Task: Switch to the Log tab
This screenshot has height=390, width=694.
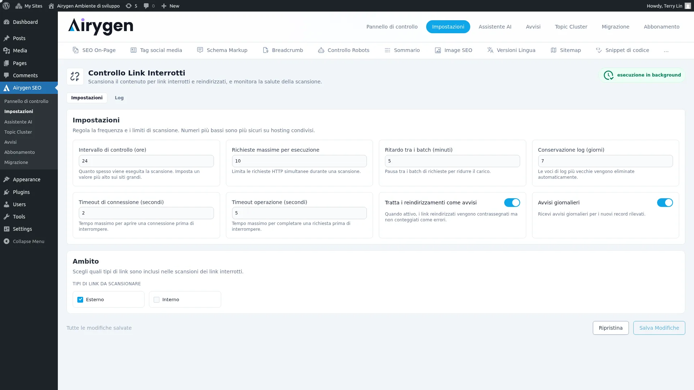Action: pos(119,98)
